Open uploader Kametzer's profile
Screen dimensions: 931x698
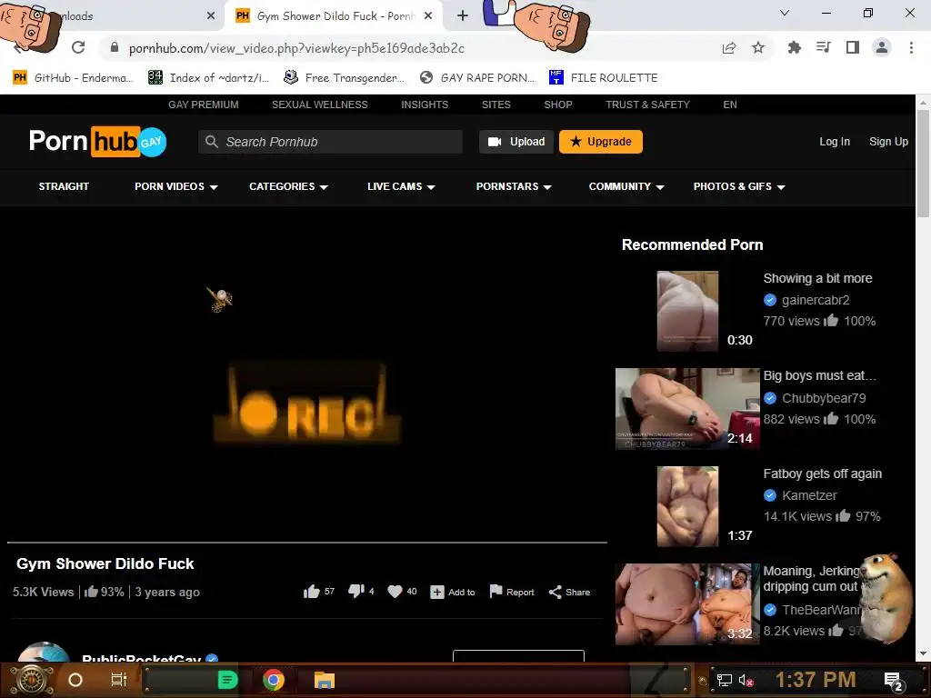(x=809, y=495)
